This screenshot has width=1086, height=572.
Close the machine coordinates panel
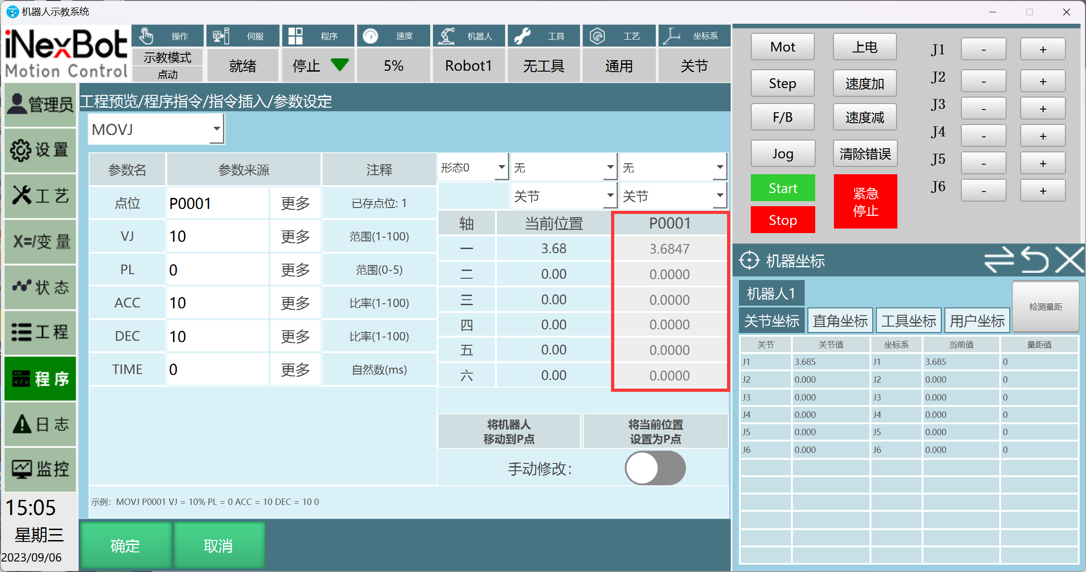coord(1069,260)
